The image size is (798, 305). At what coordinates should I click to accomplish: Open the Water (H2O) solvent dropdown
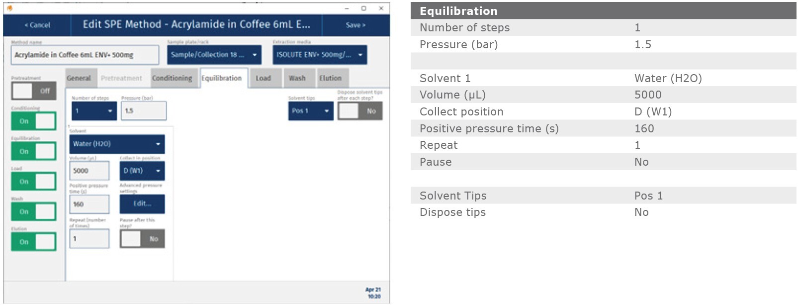pyautogui.click(x=117, y=144)
